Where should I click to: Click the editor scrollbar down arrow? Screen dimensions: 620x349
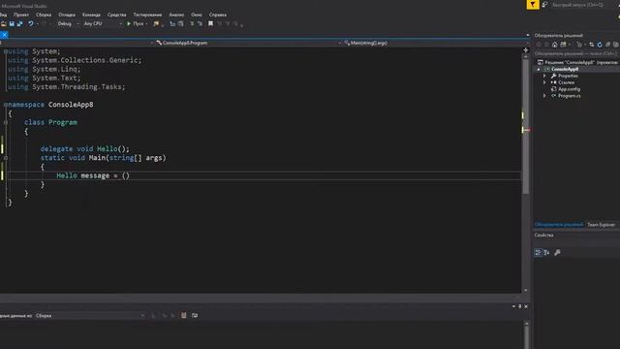click(x=525, y=290)
